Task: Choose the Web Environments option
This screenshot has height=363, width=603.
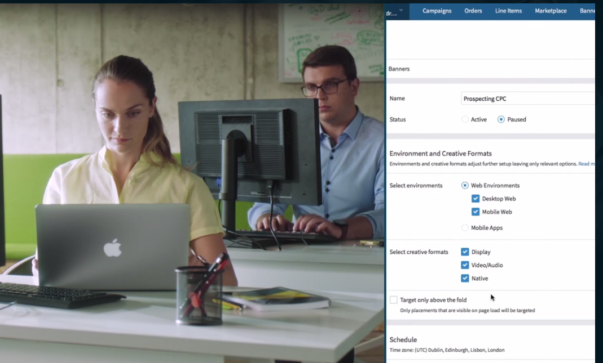Action: pyautogui.click(x=464, y=185)
